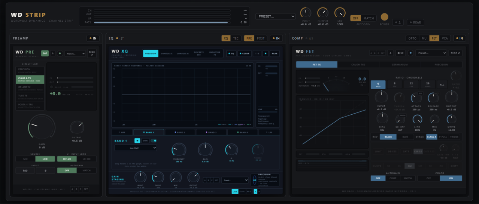Viewport: 479px width, 204px height.
Task: Click the EQ gain staging MIX knob
Action: [x=176, y=177]
